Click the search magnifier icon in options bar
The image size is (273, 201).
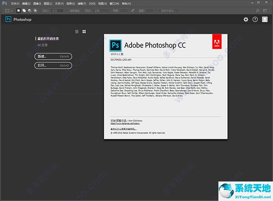point(258,10)
